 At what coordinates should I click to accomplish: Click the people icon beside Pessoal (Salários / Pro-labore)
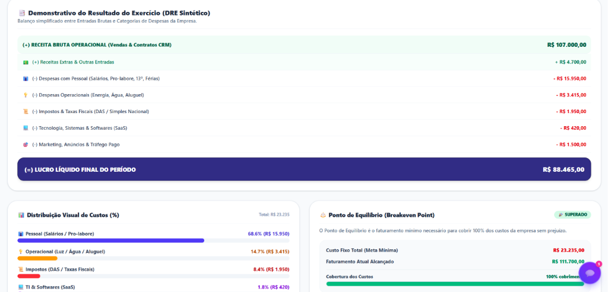tap(21, 234)
